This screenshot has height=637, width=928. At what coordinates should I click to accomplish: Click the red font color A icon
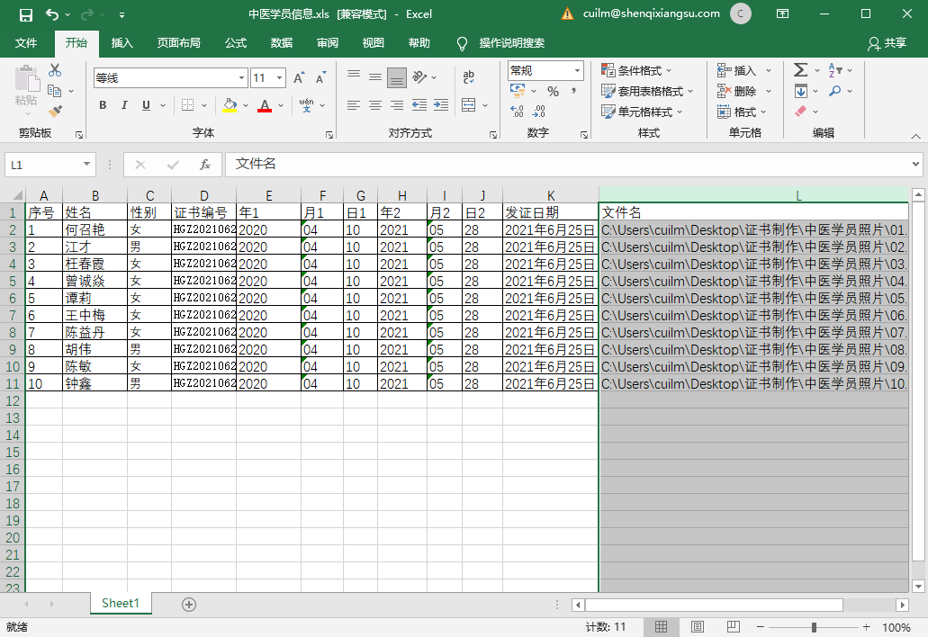click(x=265, y=105)
